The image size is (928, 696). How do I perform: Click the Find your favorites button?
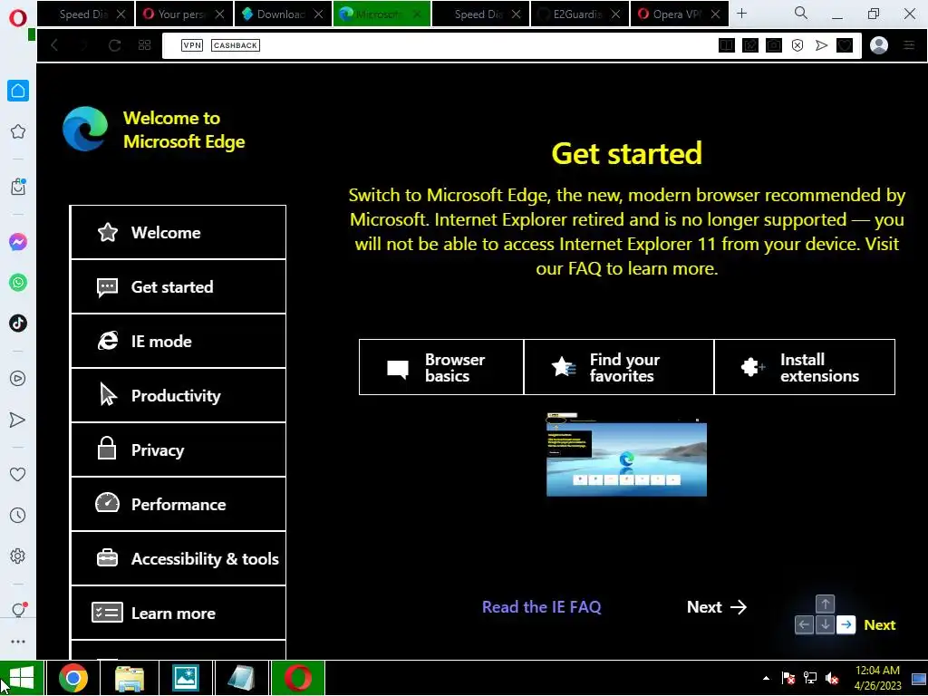[x=619, y=368]
